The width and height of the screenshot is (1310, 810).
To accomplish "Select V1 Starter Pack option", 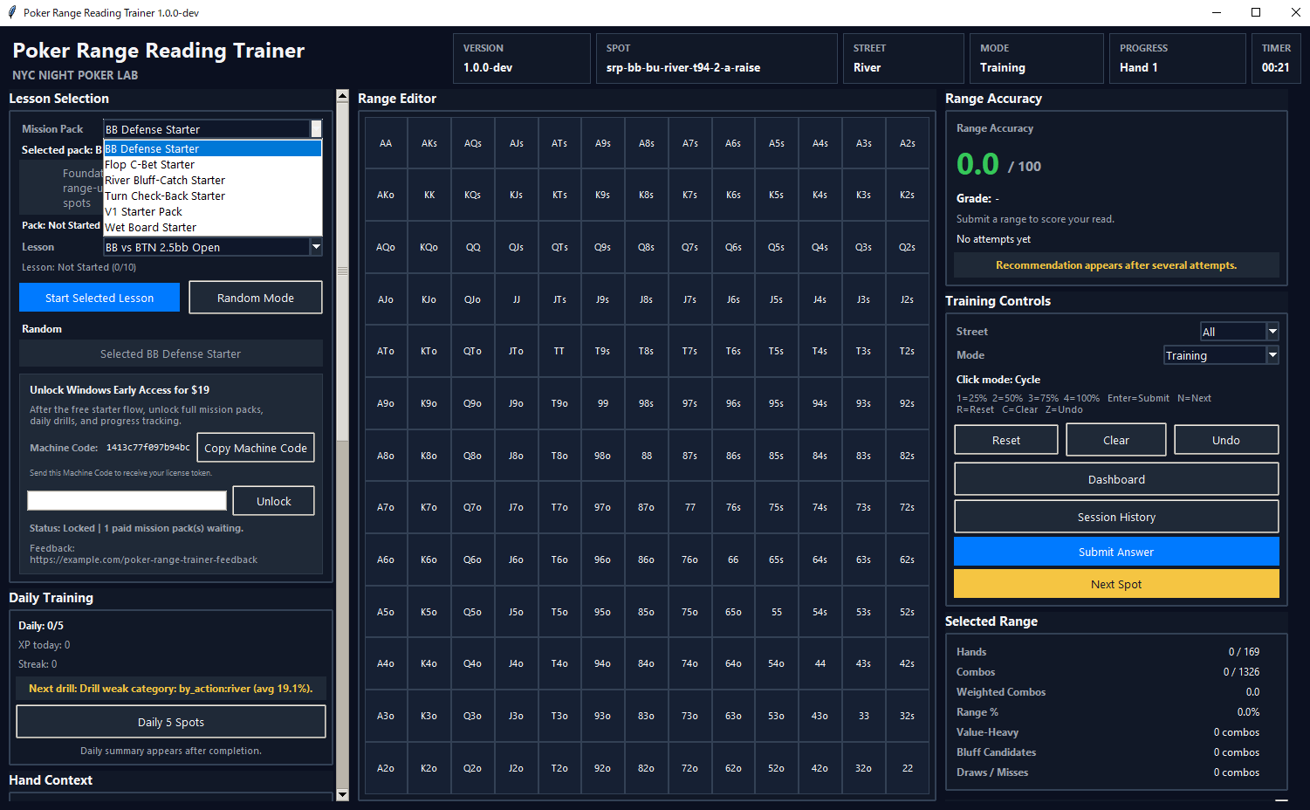I will tap(212, 212).
